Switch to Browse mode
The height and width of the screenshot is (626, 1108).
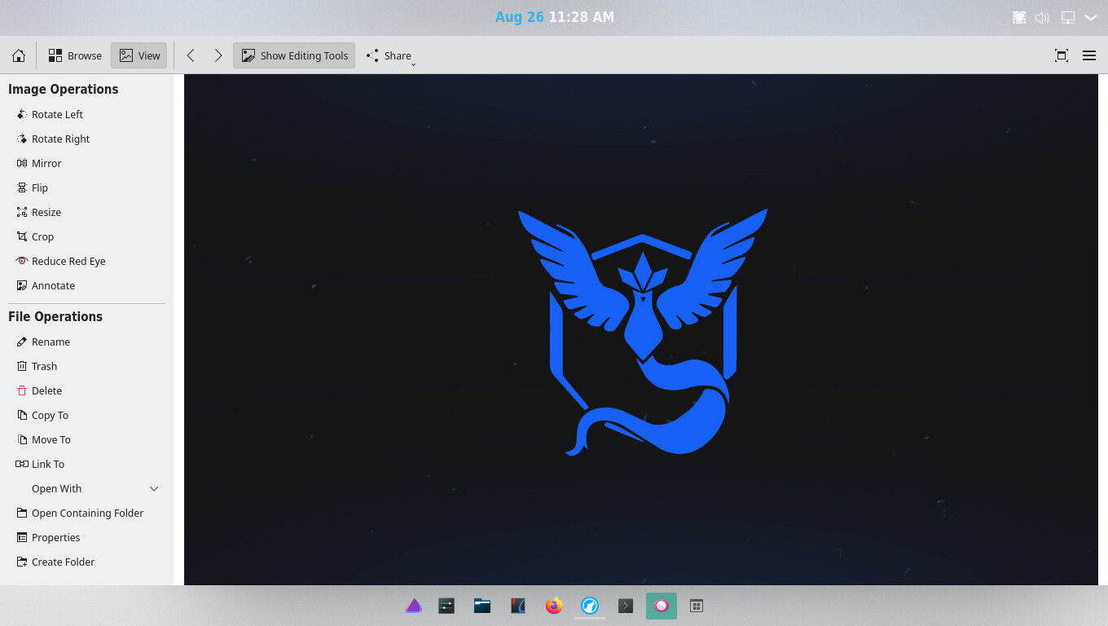75,55
